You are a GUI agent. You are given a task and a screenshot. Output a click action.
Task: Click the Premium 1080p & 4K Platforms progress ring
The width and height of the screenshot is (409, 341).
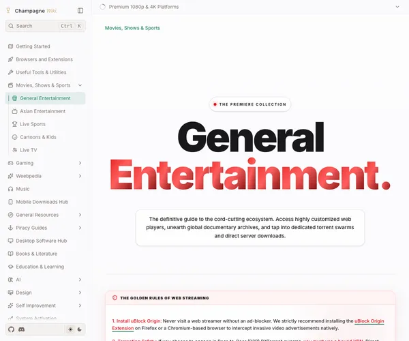point(102,7)
